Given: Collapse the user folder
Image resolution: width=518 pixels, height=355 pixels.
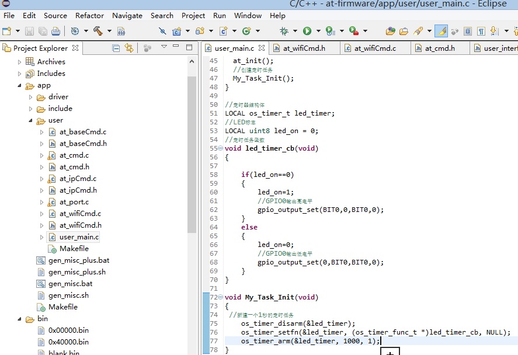Looking at the screenshot, I should click(31, 120).
